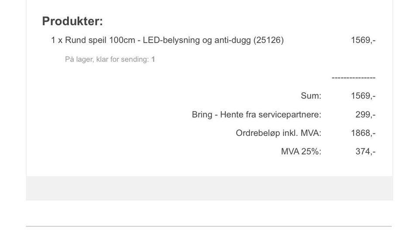Click the bold stock quantity 1

click(153, 59)
